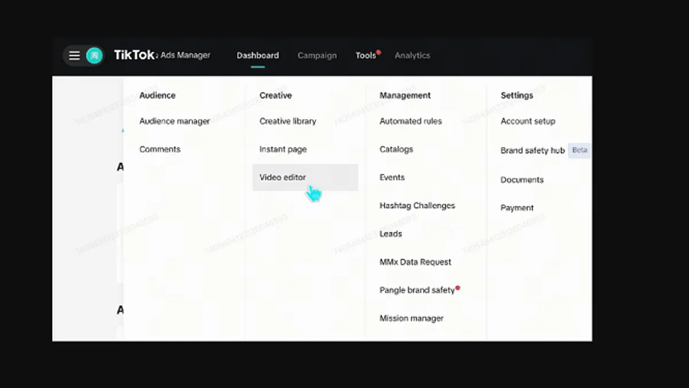Image resolution: width=689 pixels, height=388 pixels.
Task: Open Account setup in Settings
Action: tap(528, 121)
